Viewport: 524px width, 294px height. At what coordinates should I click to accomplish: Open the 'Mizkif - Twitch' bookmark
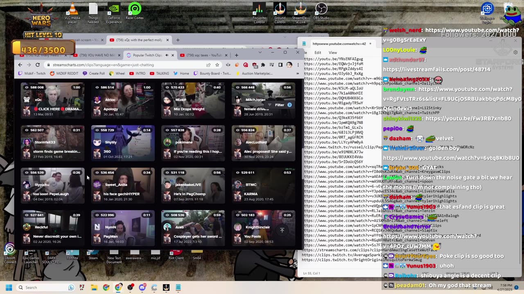tap(32, 73)
